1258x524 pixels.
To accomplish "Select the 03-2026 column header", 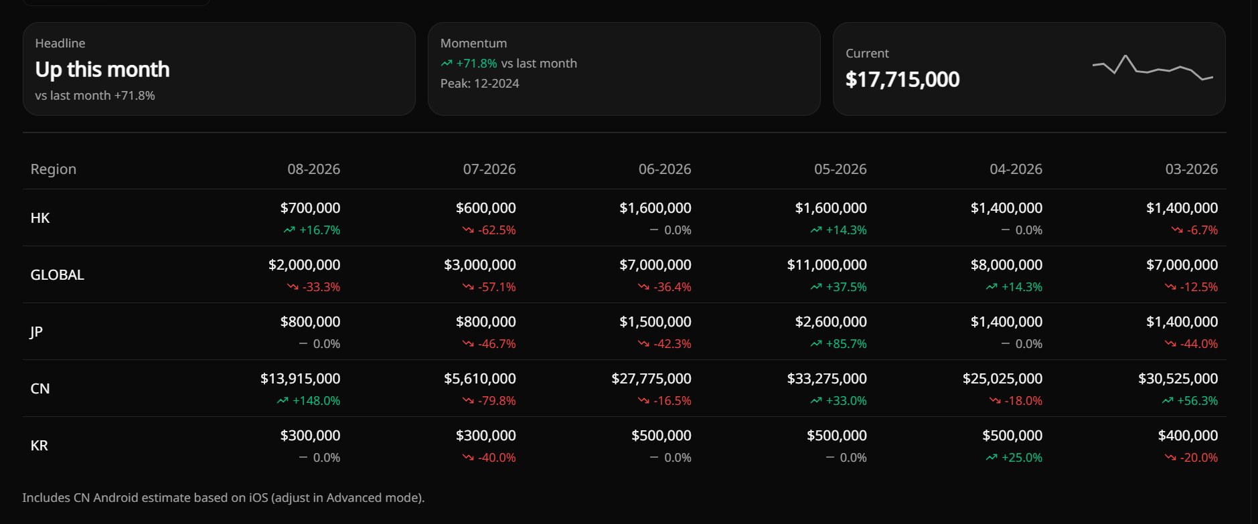I will click(x=1192, y=169).
